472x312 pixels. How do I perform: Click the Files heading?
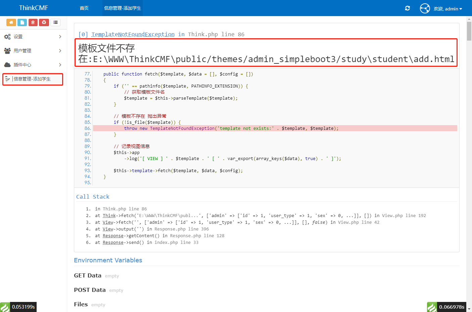pyautogui.click(x=81, y=304)
